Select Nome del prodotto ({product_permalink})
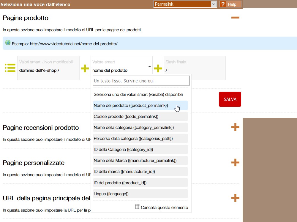The image size is (297, 222). click(x=140, y=106)
